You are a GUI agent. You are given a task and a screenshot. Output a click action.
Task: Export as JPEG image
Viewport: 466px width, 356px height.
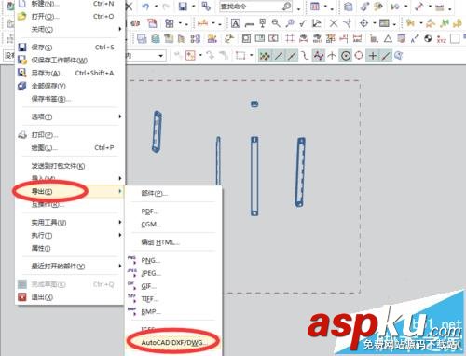[173, 273]
